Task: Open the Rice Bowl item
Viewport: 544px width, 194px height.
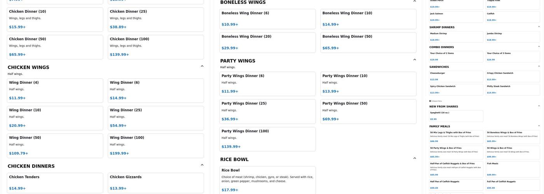Action: tap(267, 180)
